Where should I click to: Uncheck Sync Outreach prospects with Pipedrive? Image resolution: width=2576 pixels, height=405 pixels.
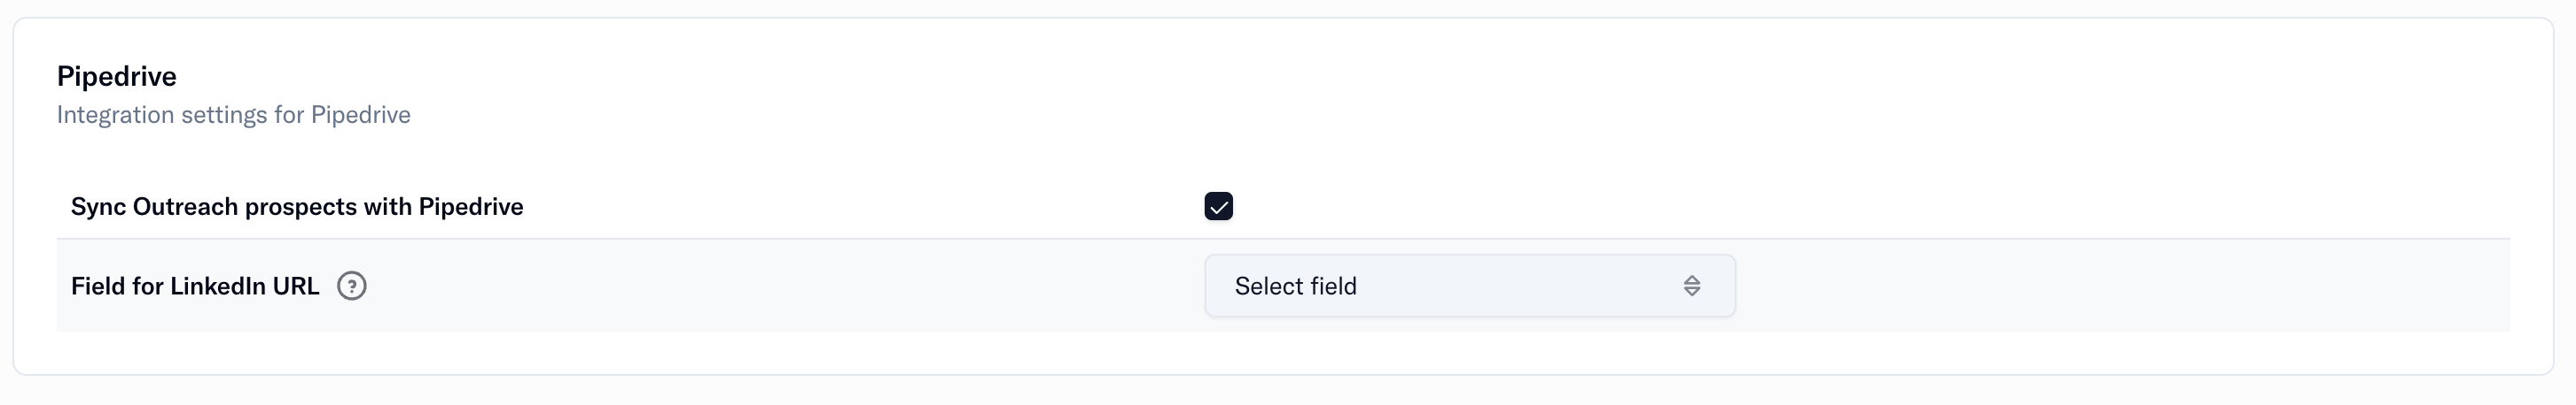pyautogui.click(x=1218, y=207)
